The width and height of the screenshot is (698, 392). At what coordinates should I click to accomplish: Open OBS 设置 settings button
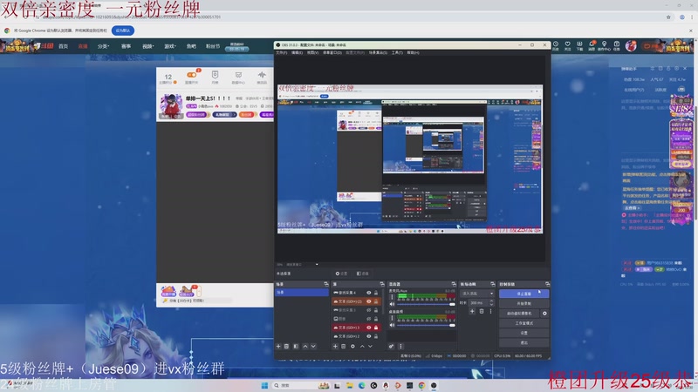pos(524,333)
